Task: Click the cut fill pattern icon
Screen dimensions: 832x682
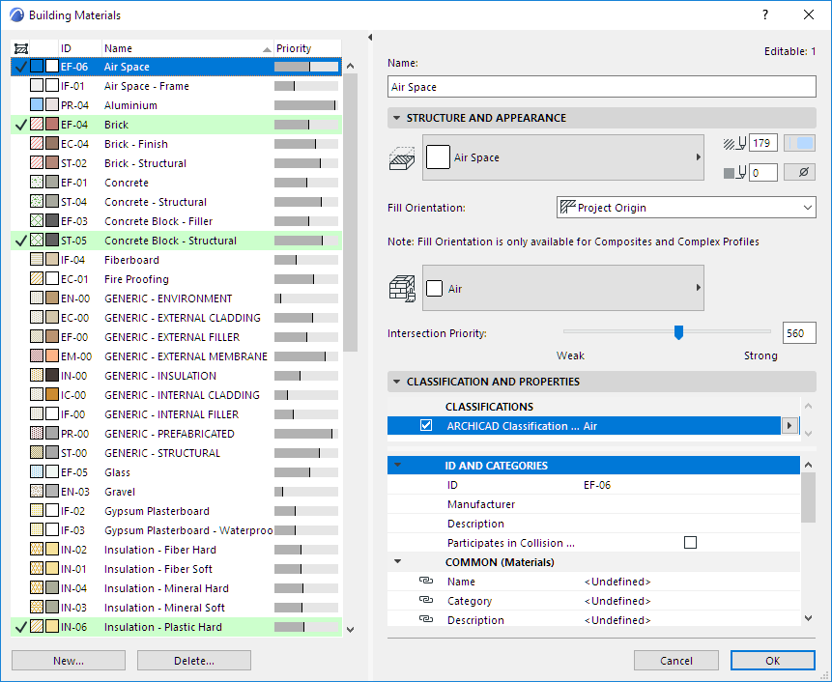Action: (401, 157)
